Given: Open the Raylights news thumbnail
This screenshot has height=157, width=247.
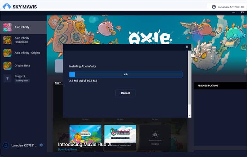Looking at the screenshot, I should (85, 133).
